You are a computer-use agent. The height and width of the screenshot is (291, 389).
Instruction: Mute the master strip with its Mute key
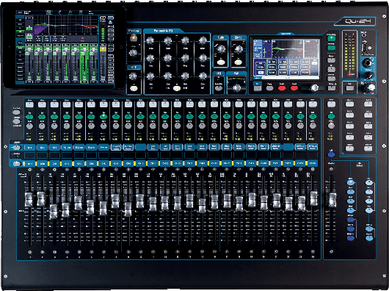click(x=331, y=104)
